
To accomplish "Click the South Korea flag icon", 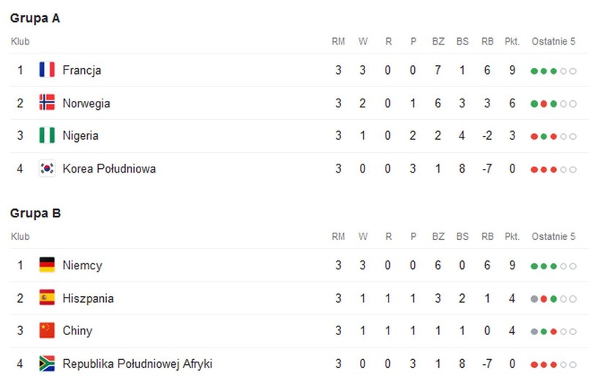I will click(x=47, y=168).
